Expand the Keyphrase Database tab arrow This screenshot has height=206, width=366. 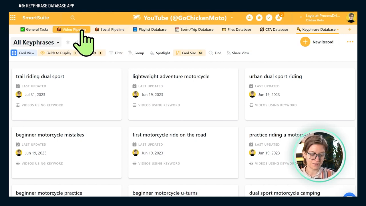[338, 29]
